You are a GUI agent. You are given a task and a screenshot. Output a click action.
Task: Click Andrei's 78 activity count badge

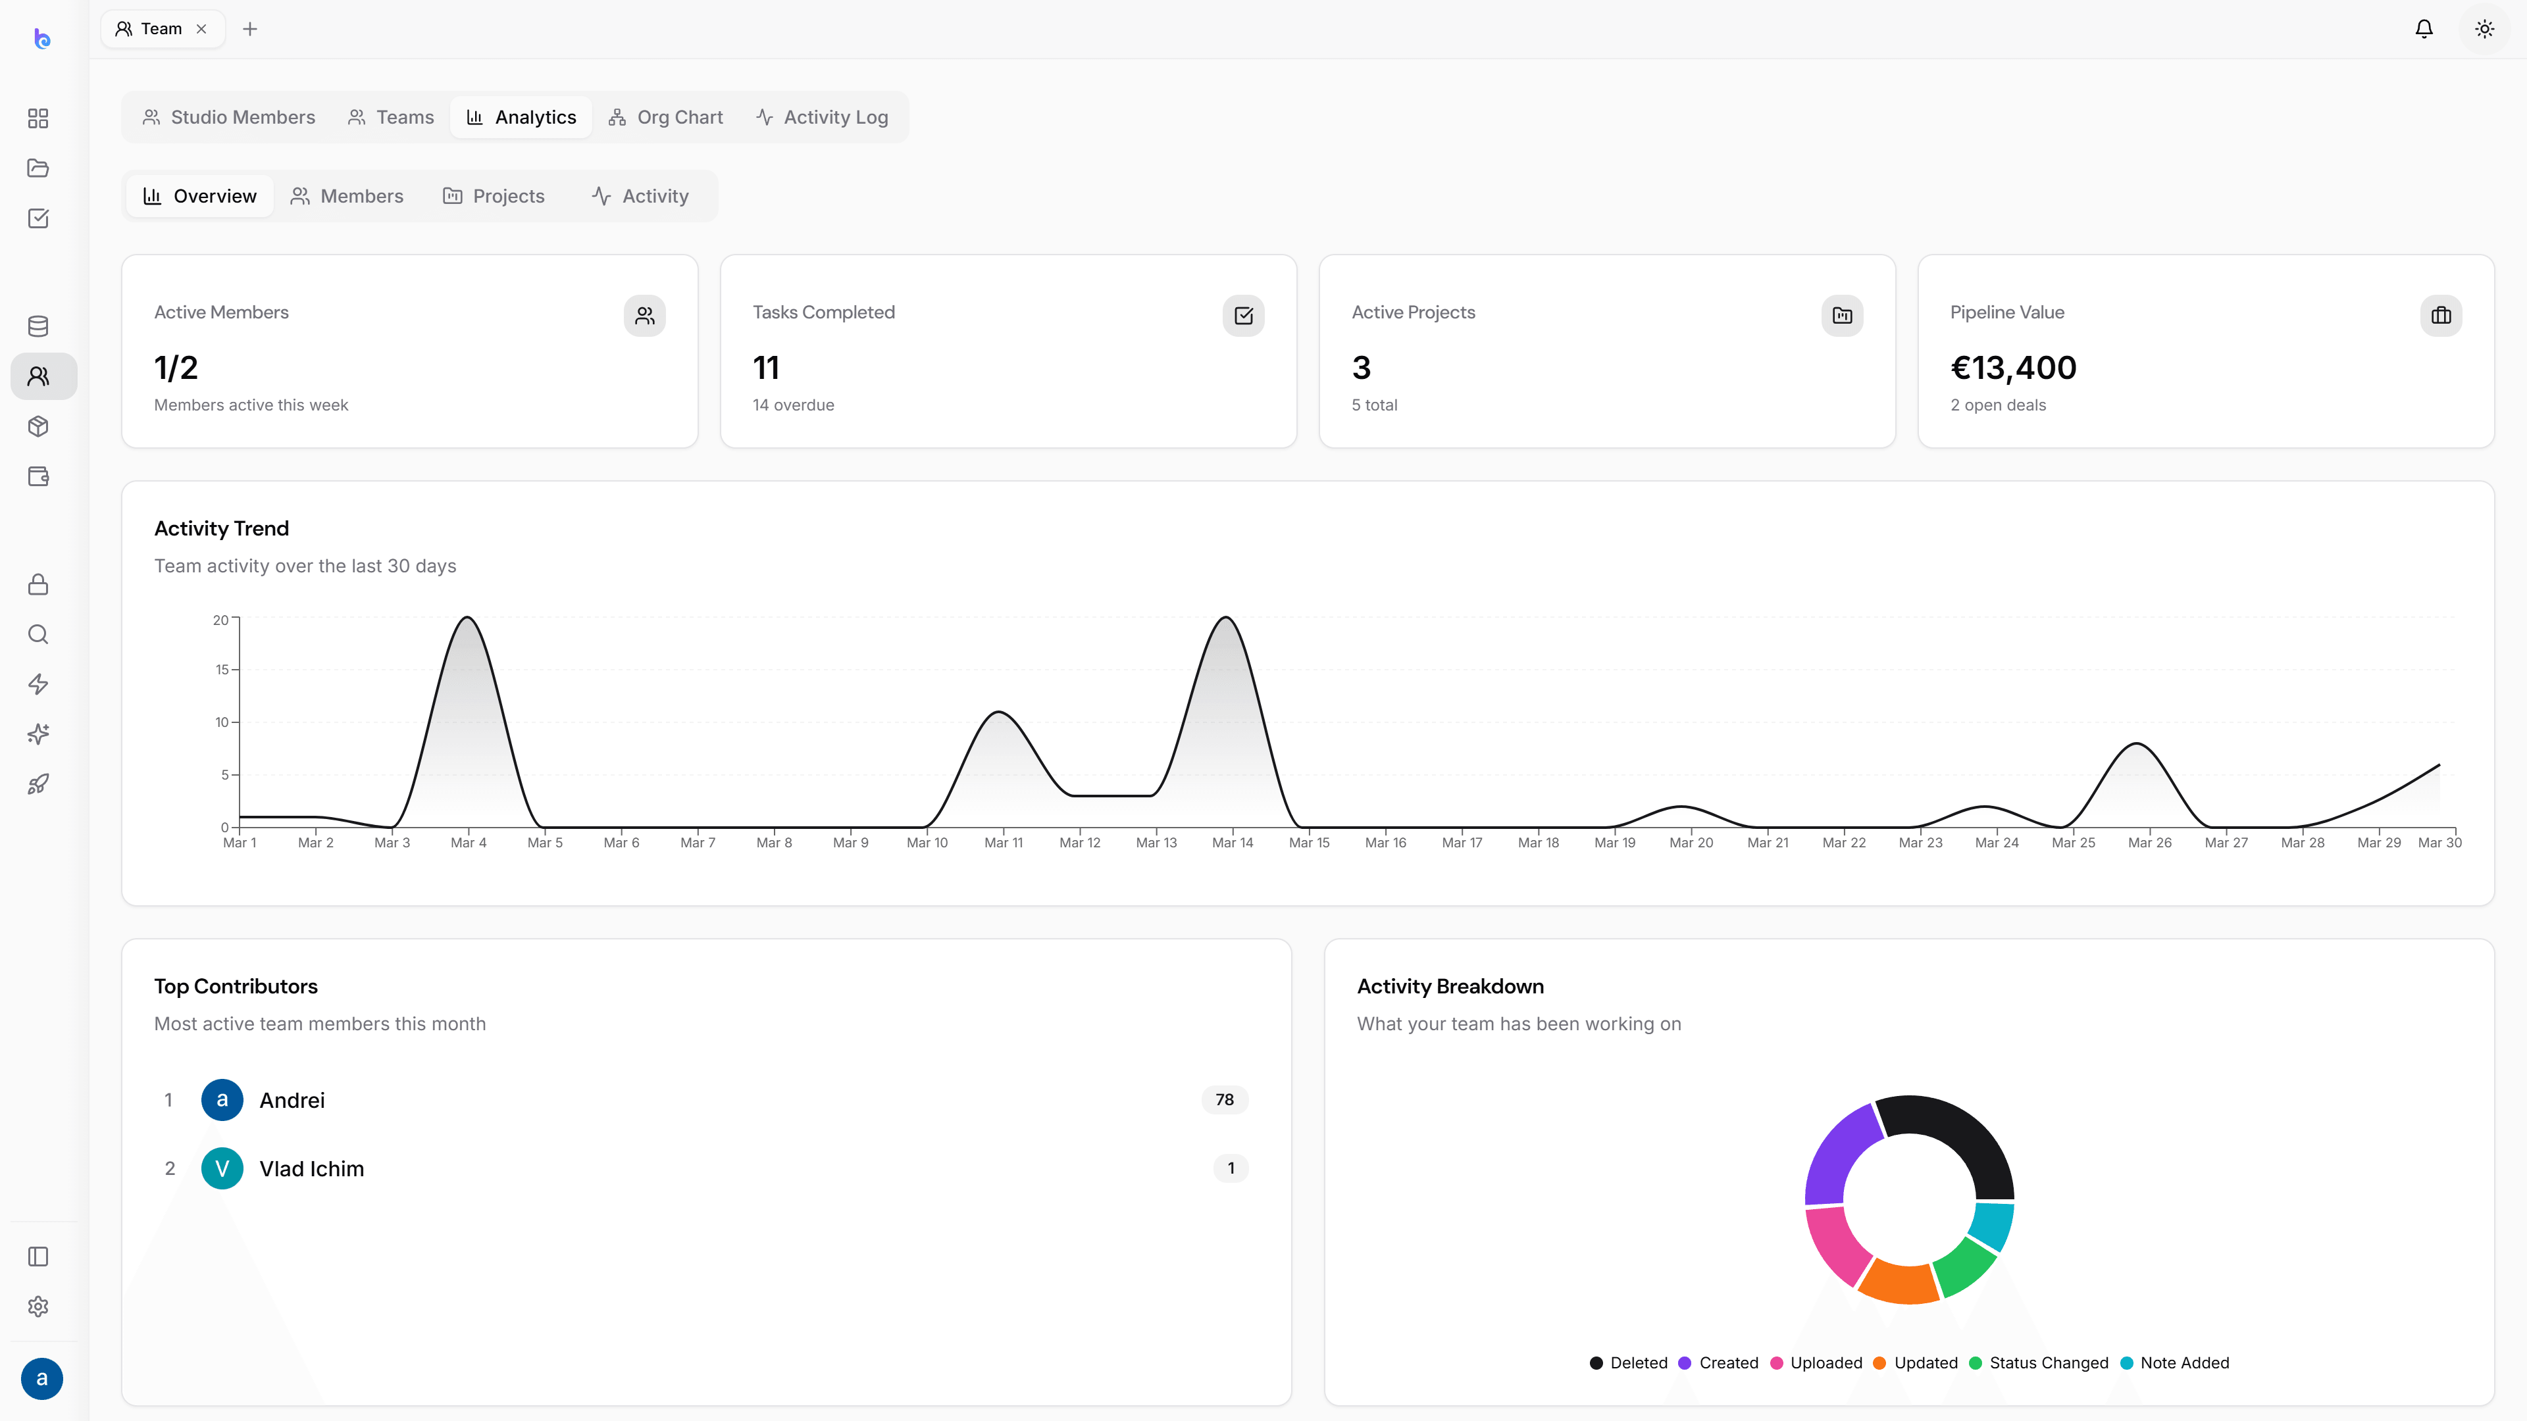point(1224,1099)
